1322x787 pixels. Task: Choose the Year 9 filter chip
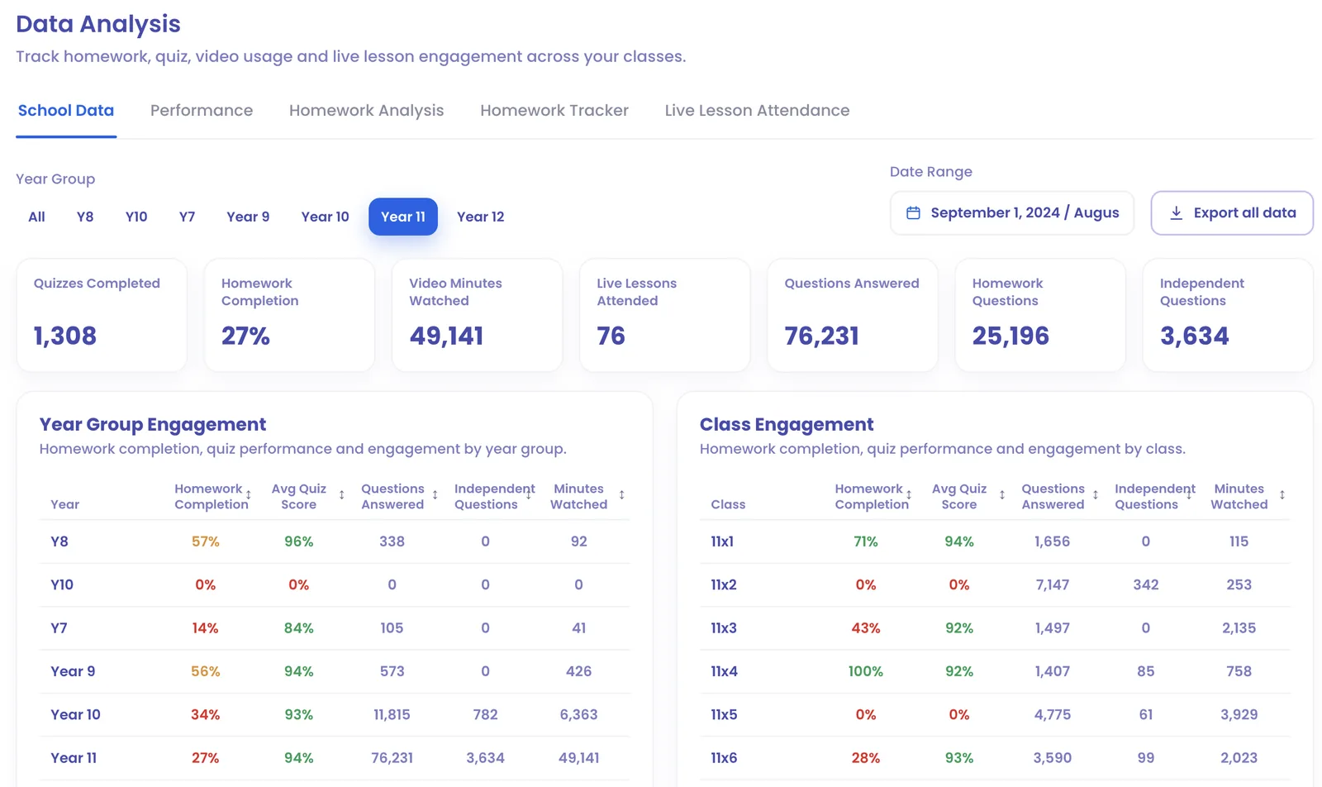pos(248,217)
